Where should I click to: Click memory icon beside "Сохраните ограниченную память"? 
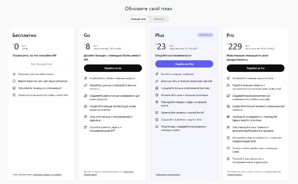(14, 95)
